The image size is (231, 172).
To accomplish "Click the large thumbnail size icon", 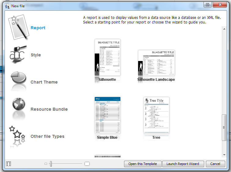I will 87,164.
